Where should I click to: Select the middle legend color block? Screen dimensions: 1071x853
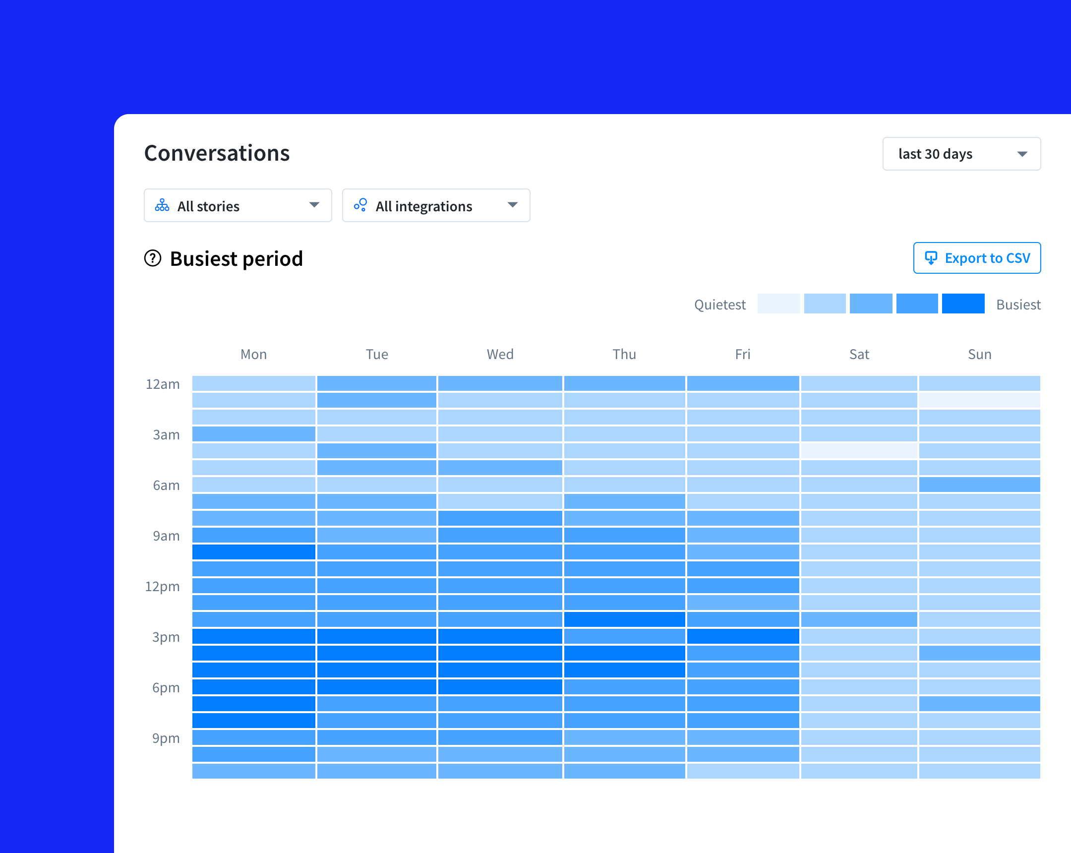870,304
